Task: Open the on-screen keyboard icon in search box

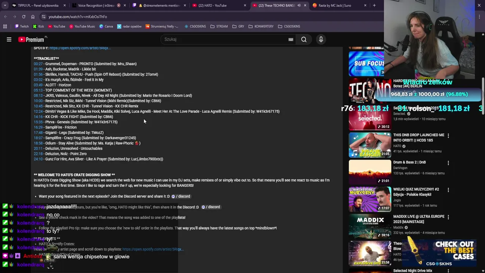Action: [291, 39]
